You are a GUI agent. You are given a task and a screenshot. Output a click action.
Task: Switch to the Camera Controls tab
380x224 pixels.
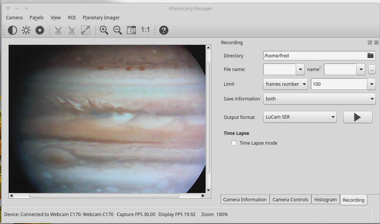(290, 199)
